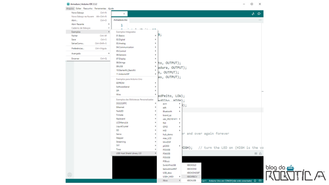Toggle the bottom panel icon in status bar

[260, 181]
